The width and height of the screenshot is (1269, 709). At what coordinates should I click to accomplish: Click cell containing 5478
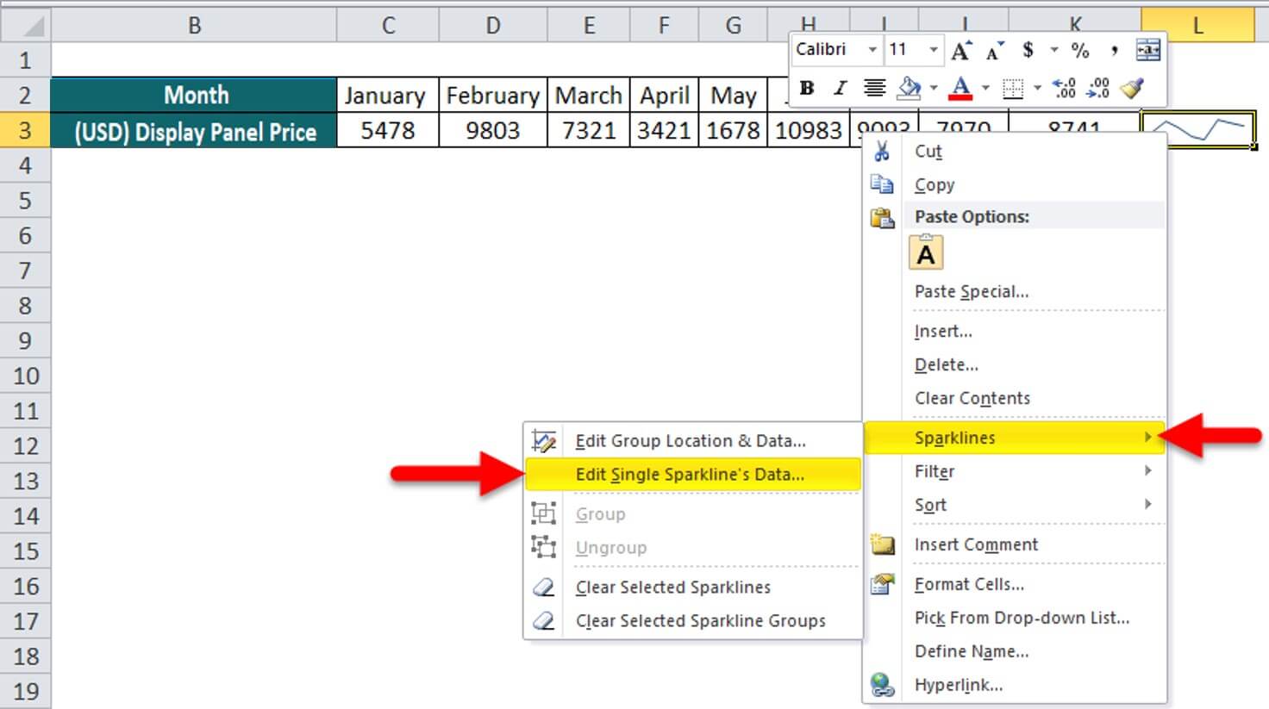(388, 130)
